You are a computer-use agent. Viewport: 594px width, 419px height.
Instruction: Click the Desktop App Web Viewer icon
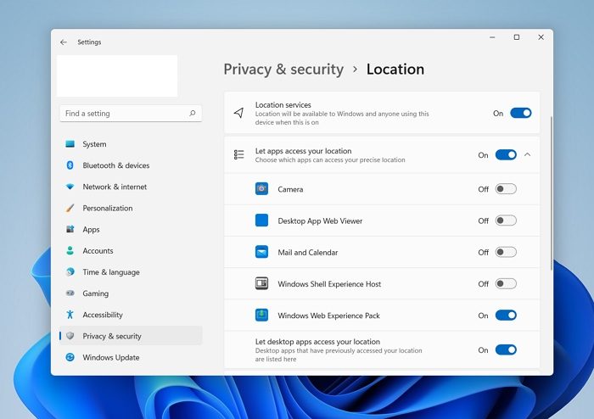(x=261, y=221)
